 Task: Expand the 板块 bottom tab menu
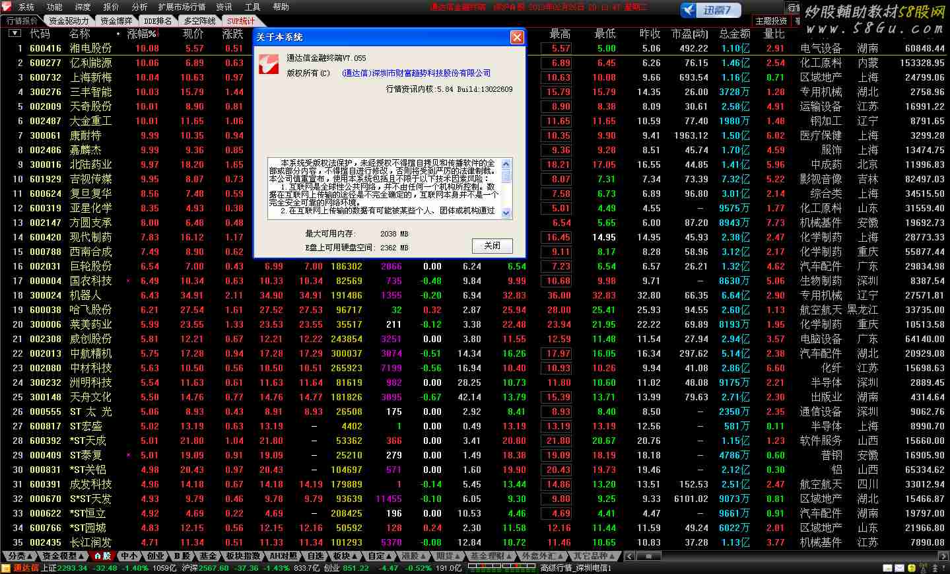[x=345, y=556]
